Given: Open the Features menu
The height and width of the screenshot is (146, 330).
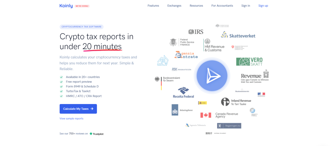Looking at the screenshot, I should pos(153,6).
